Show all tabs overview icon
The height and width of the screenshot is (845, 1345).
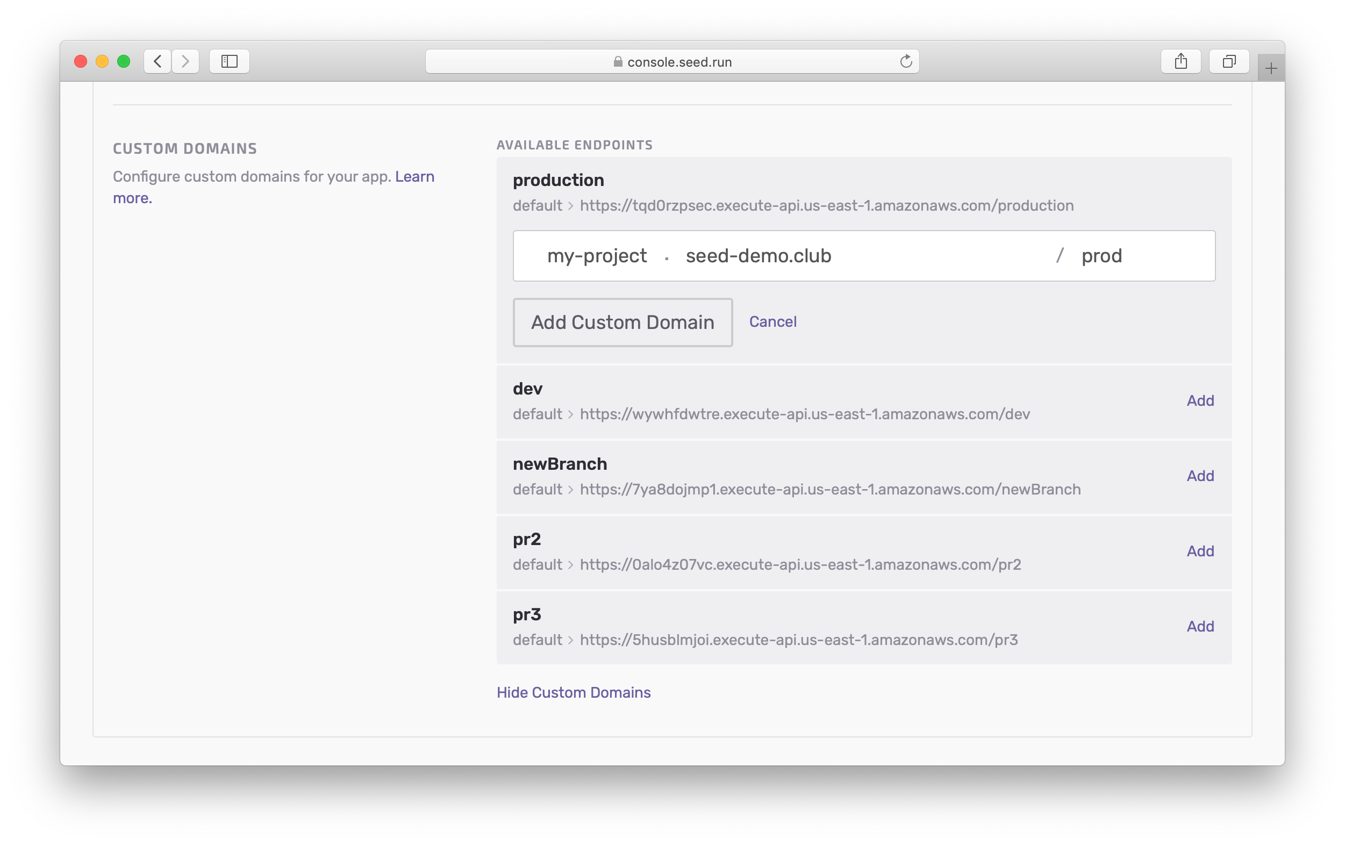pyautogui.click(x=1229, y=61)
